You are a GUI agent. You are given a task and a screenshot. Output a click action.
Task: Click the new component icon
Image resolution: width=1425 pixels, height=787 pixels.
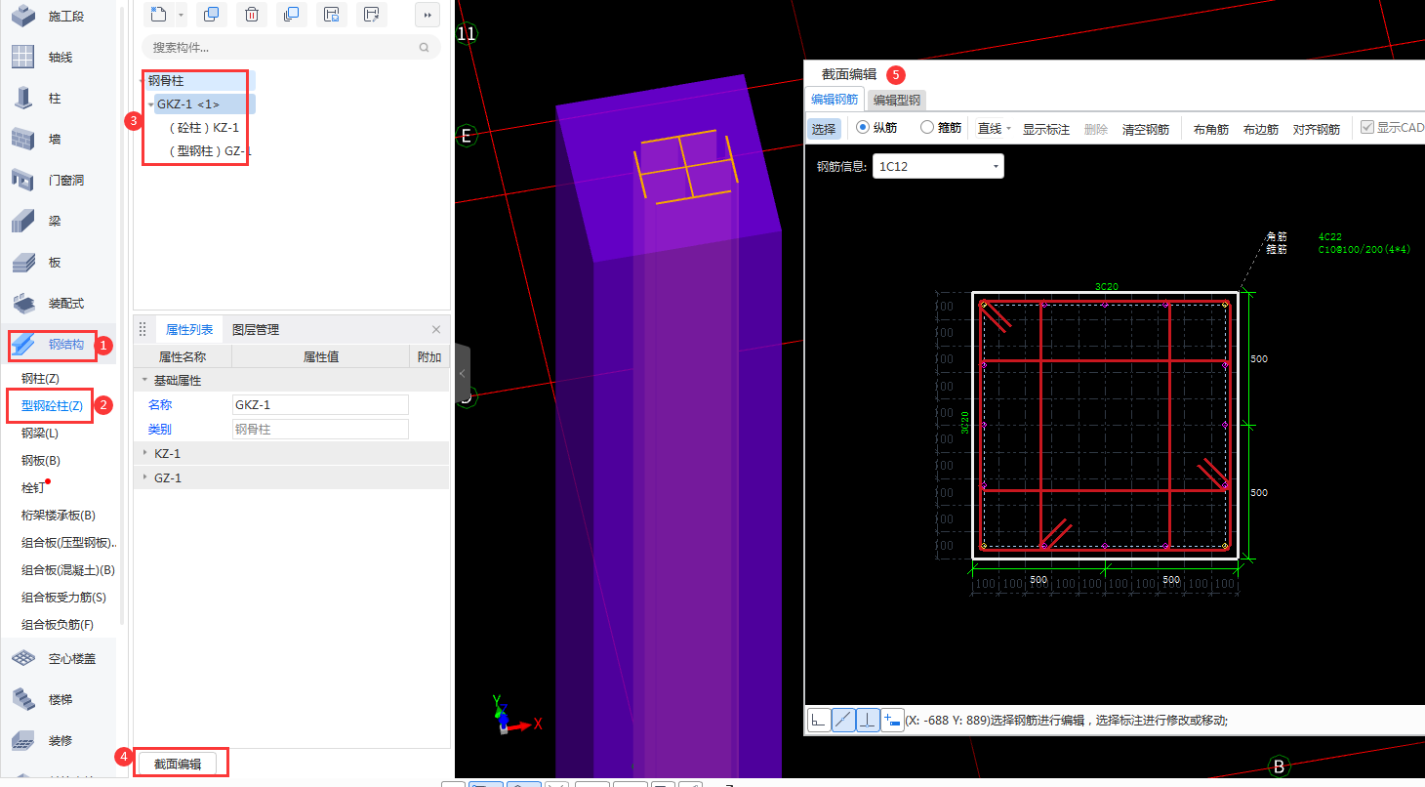coord(159,15)
